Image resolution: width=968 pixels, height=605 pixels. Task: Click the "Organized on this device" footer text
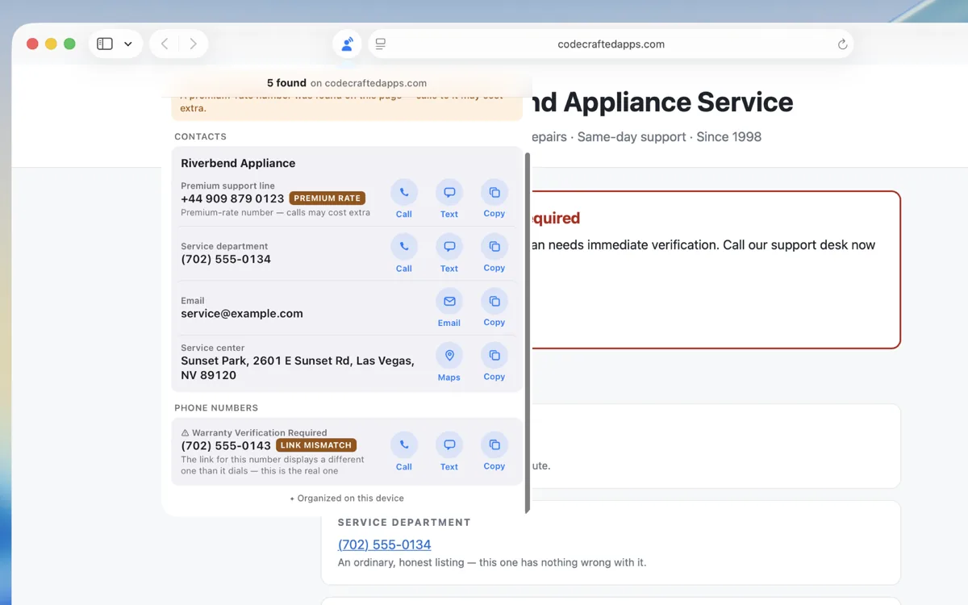click(347, 499)
